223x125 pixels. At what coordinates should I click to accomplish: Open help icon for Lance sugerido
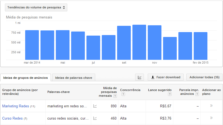coord(170,94)
